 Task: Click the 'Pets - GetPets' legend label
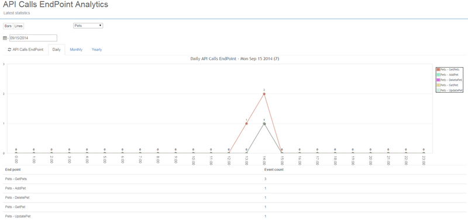[x=450, y=69]
